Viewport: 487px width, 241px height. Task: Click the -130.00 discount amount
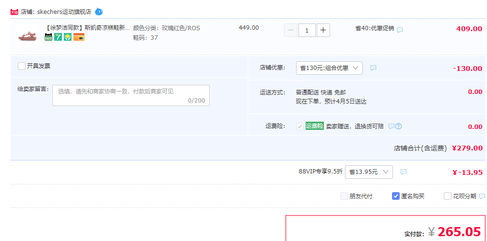[467, 69]
